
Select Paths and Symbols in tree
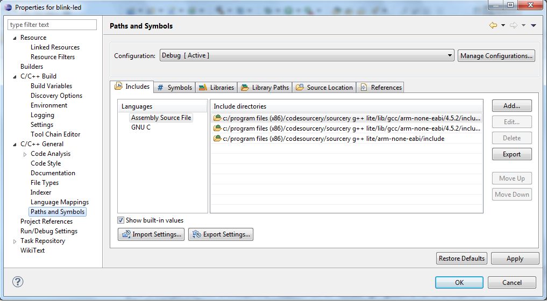[x=58, y=212]
